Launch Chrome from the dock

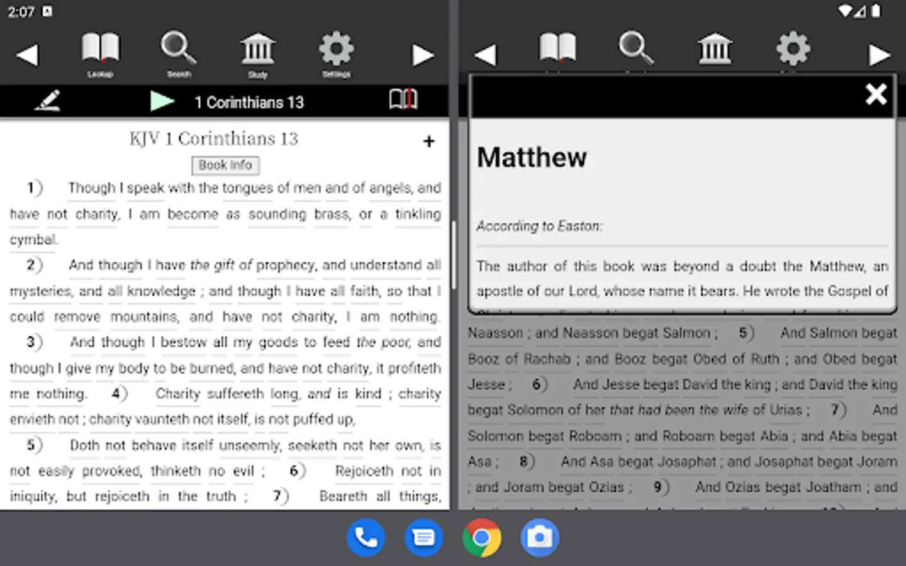481,538
